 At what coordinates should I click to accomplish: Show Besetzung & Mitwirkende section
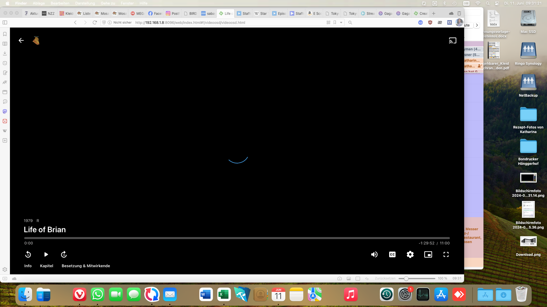point(86,266)
